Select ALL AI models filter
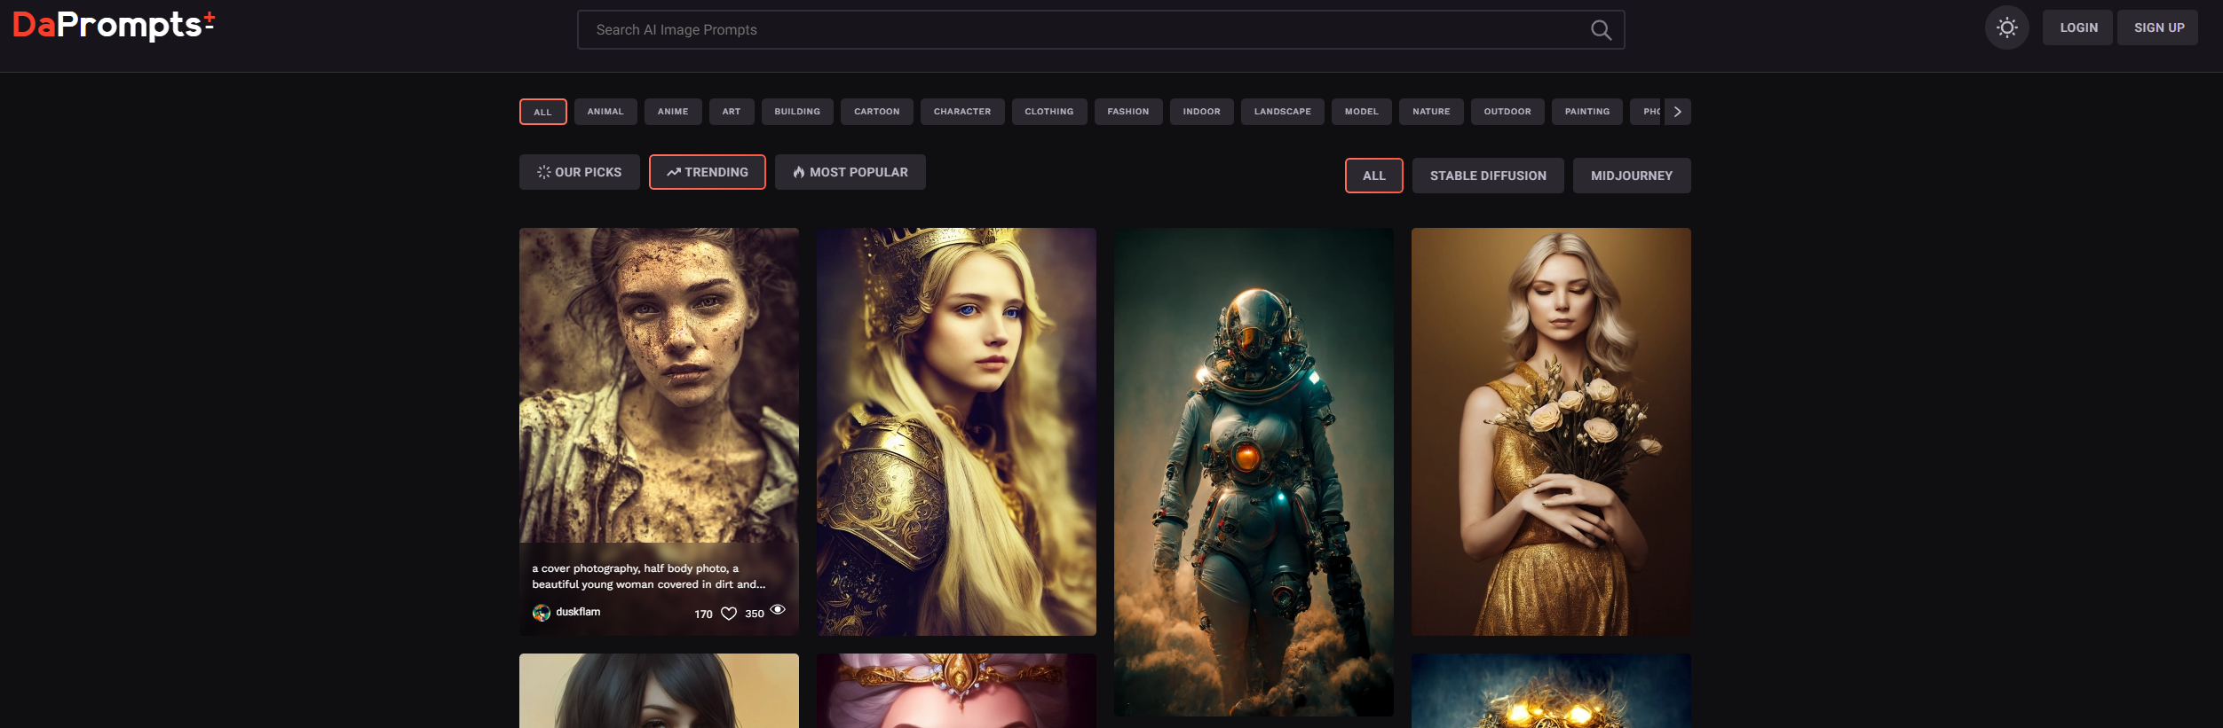The height and width of the screenshot is (728, 2223). 1374,176
